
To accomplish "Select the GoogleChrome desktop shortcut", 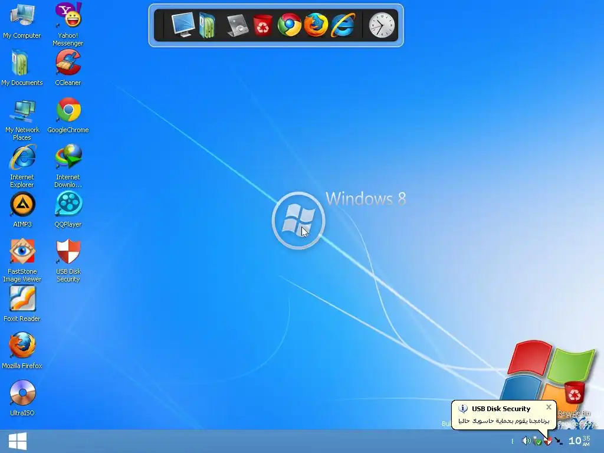I will pyautogui.click(x=68, y=115).
